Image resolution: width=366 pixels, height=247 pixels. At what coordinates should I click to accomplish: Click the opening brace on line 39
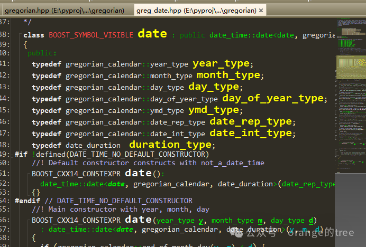(25, 44)
